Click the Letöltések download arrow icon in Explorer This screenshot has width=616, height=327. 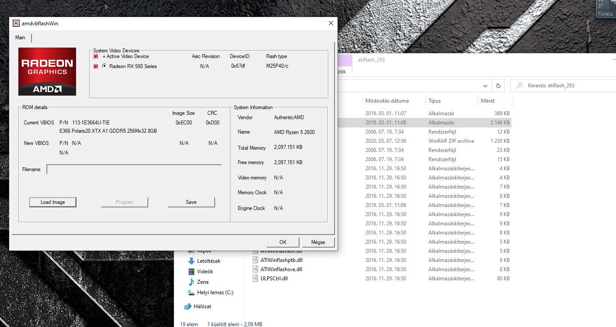click(191, 261)
